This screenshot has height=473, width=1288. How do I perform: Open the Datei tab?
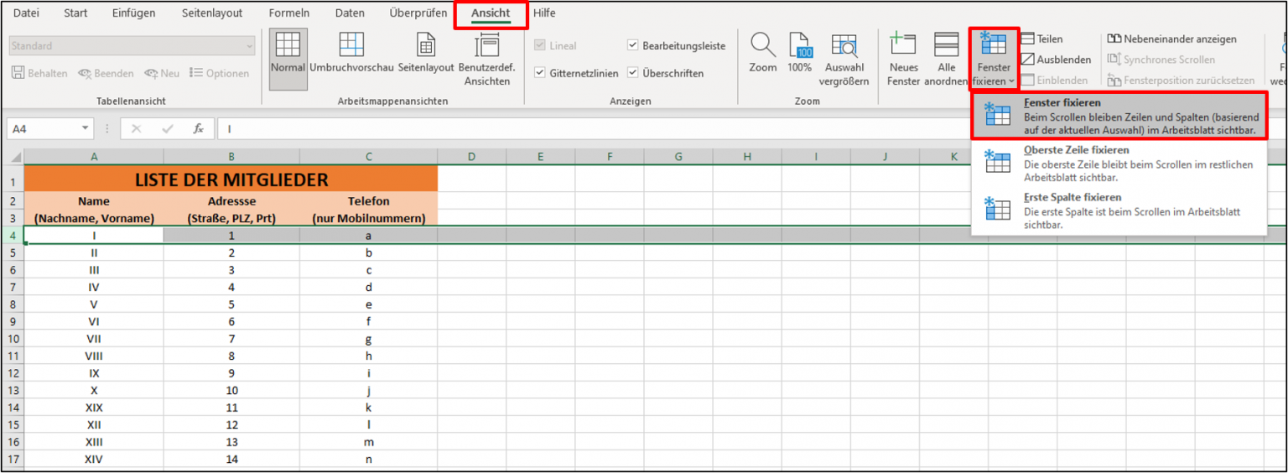26,13
